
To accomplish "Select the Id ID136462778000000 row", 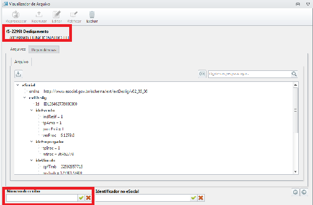I will [x=56, y=104].
